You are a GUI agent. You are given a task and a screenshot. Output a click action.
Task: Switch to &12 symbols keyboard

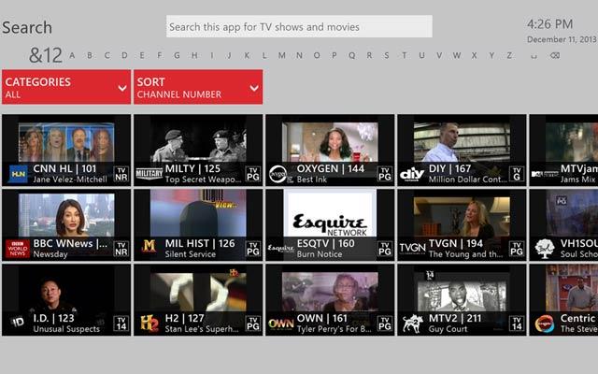pyautogui.click(x=46, y=54)
